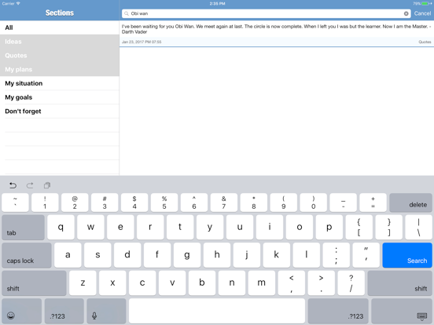
Task: Tap the u key
Action: (240, 228)
